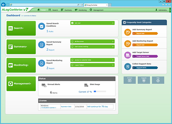Open the Administrator user menu
This screenshot has width=172, height=124.
coord(162,10)
